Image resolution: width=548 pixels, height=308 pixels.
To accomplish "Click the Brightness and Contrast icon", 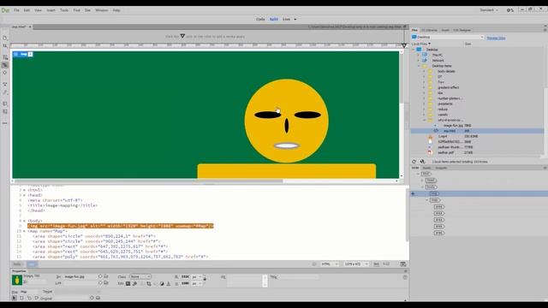I will click(162, 283).
